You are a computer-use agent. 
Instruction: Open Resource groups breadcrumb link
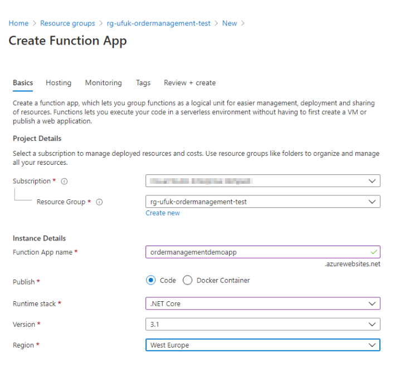tap(67, 23)
